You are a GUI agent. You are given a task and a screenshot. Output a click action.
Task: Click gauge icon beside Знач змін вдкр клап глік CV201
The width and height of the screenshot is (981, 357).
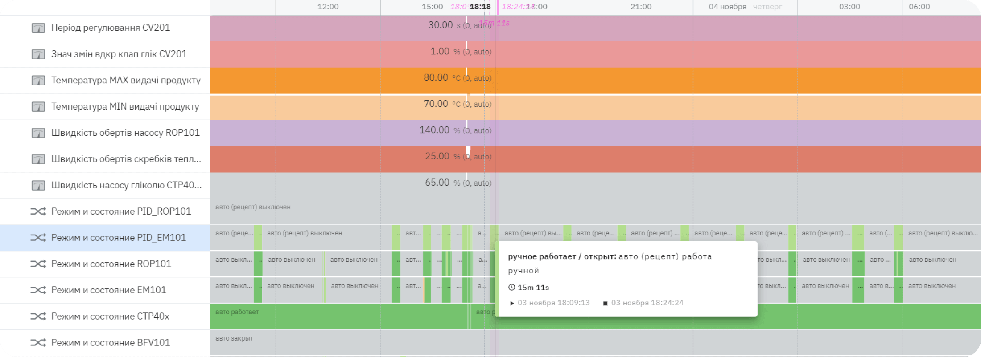click(38, 54)
